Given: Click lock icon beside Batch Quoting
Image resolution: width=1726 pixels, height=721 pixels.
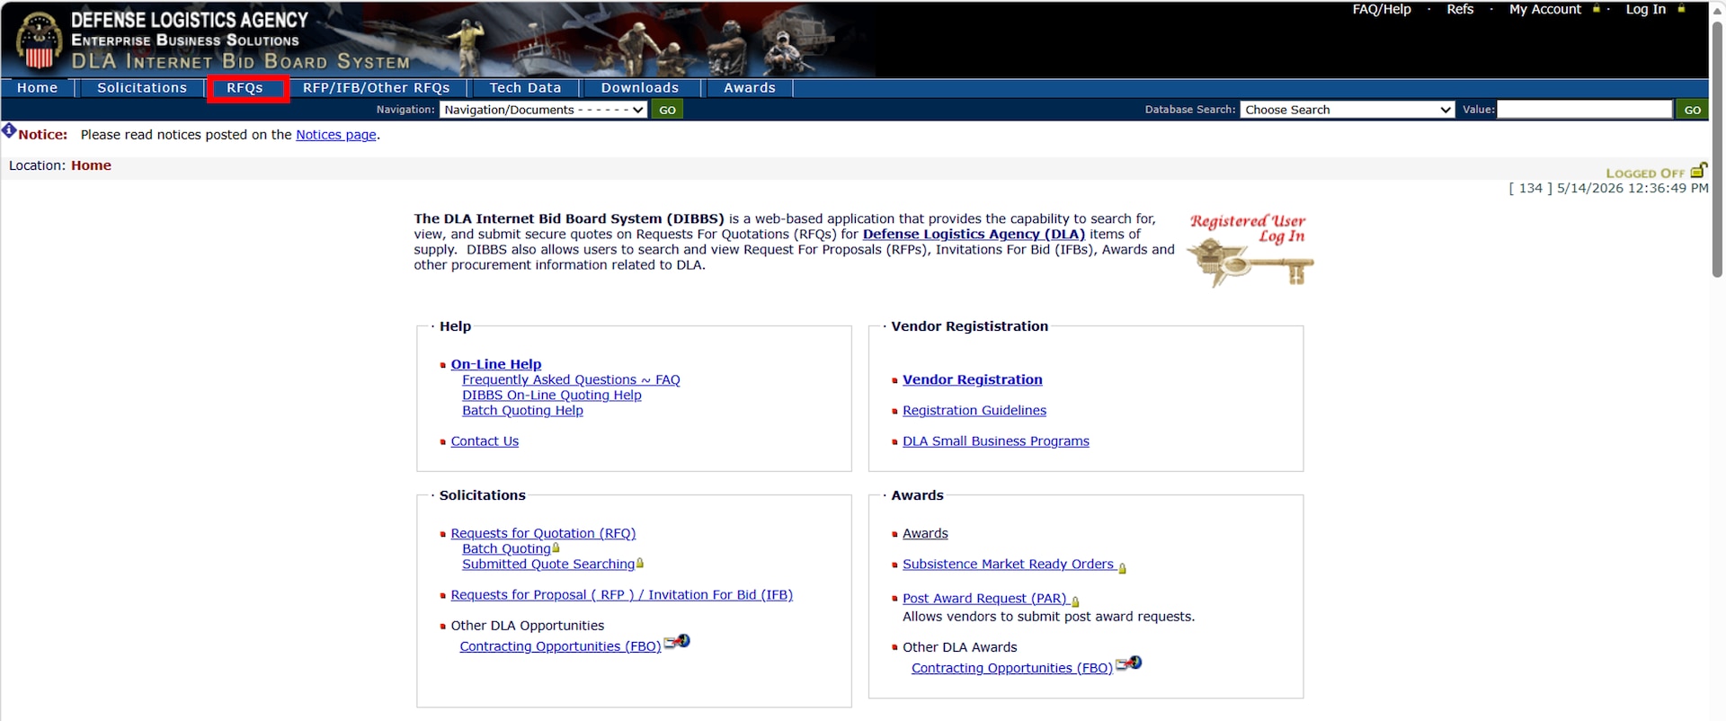Looking at the screenshot, I should pyautogui.click(x=556, y=547).
